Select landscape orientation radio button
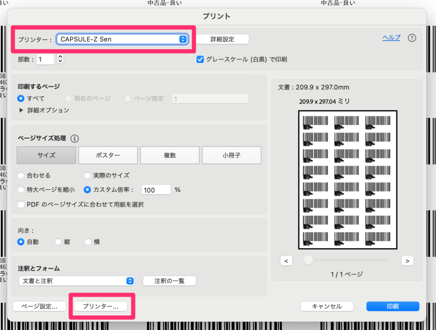The width and height of the screenshot is (436, 330). 88,242
